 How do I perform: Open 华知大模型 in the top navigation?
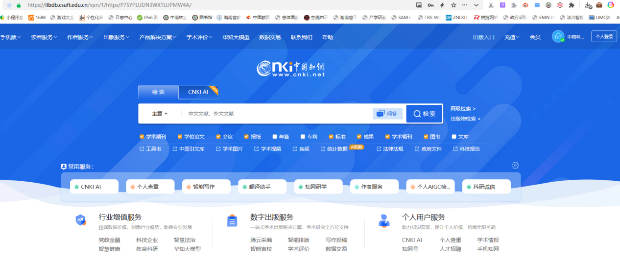[x=236, y=37]
